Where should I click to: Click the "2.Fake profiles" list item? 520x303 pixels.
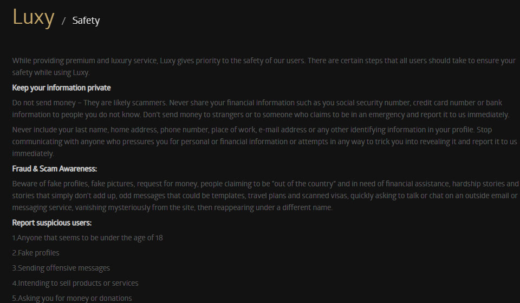coord(36,253)
